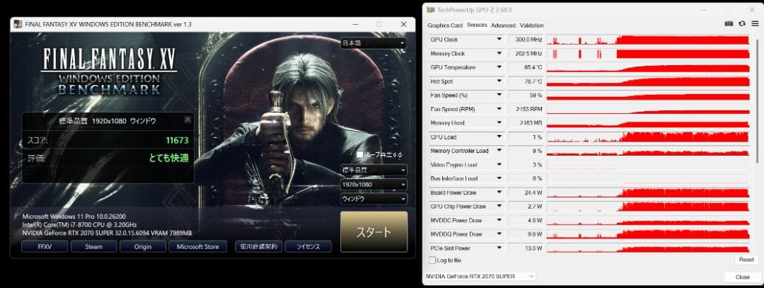The image size is (764, 288).
Task: Open the 日本語 language dropdown
Action: [x=374, y=43]
